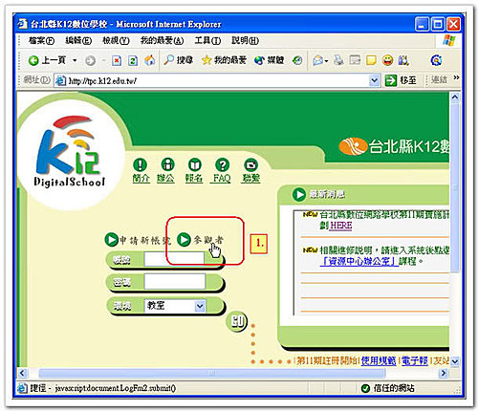The image size is (478, 411).
Task: Open the 編輯(E) menu
Action: tap(78, 40)
